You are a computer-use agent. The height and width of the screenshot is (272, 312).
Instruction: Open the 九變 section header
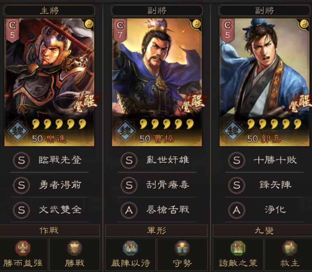(x=264, y=230)
